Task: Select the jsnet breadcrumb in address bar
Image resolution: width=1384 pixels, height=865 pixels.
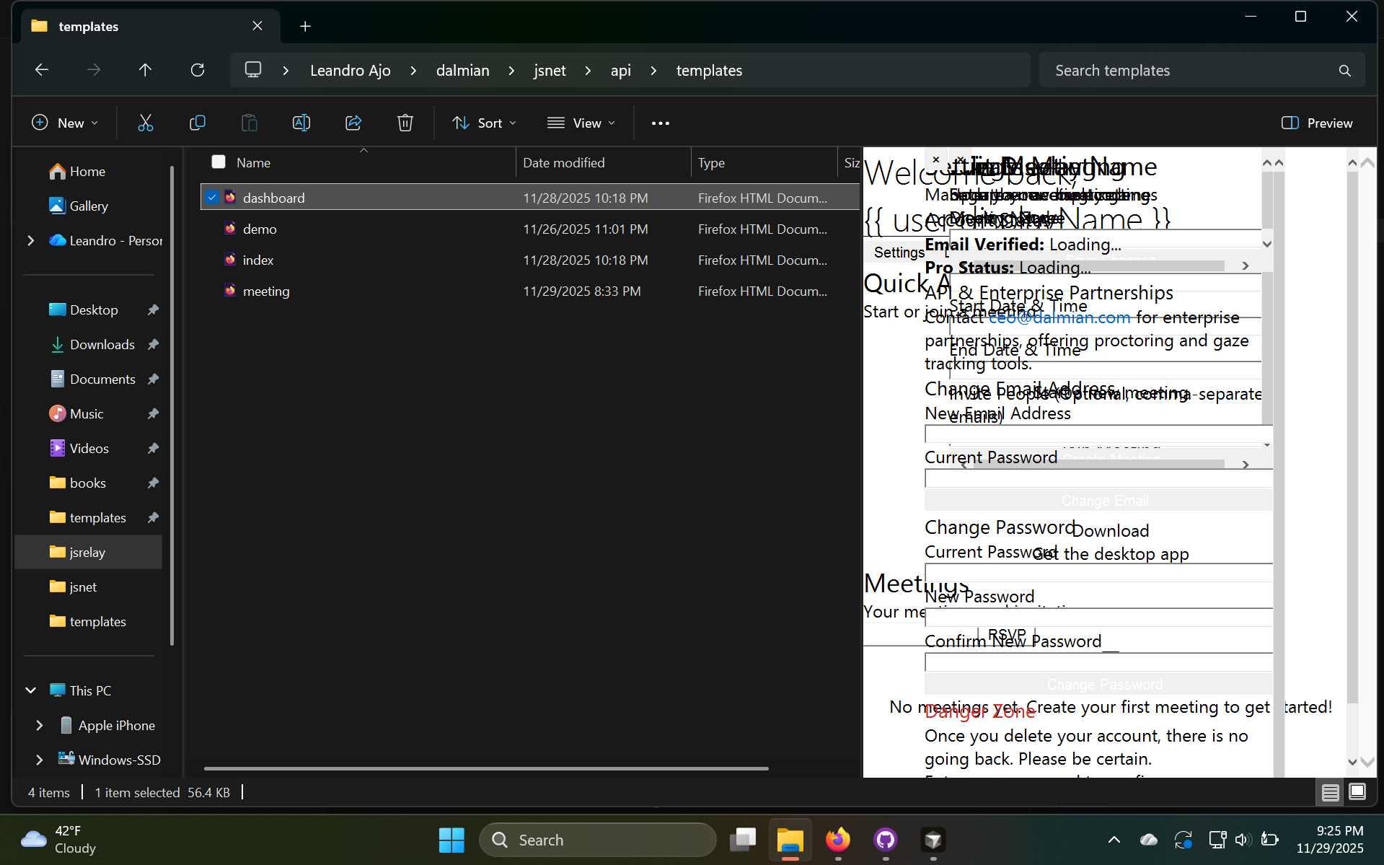Action: click(550, 70)
